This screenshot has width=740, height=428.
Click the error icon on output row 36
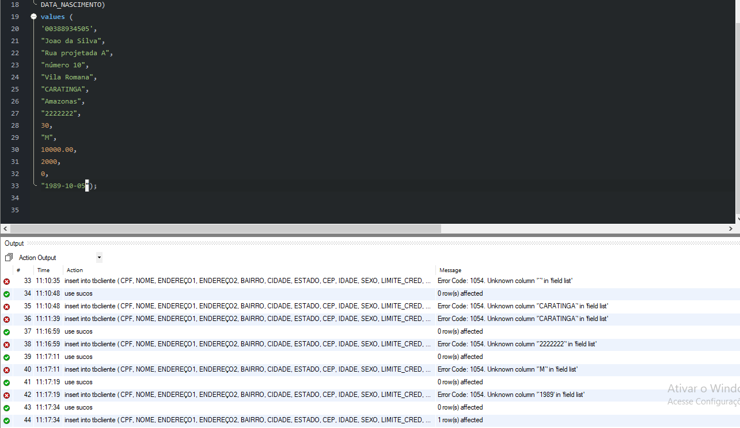coord(6,319)
